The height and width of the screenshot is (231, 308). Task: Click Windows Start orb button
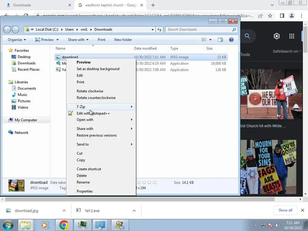pos(8,225)
